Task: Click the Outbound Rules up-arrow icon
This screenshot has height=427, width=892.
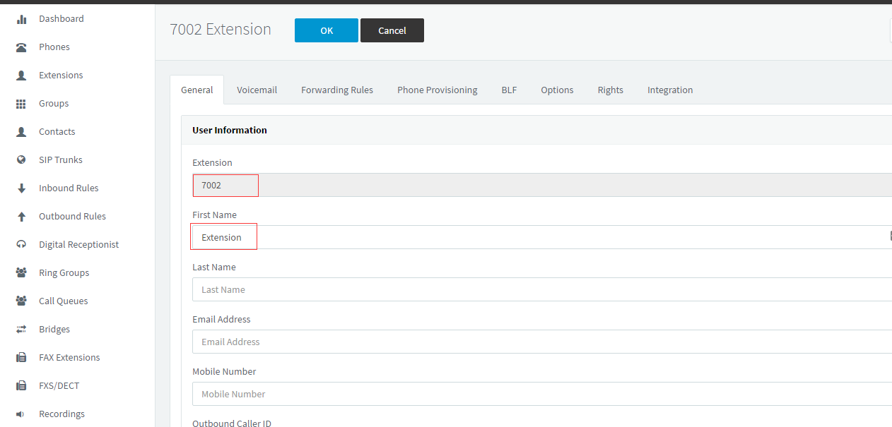Action: 21,217
